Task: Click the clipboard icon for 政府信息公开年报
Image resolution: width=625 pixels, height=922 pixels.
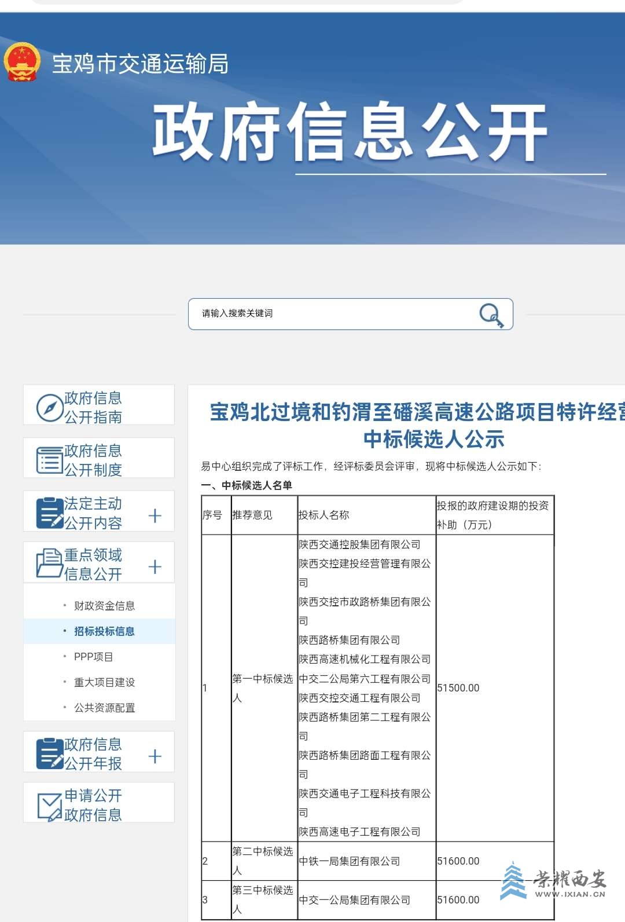Action: click(x=49, y=753)
